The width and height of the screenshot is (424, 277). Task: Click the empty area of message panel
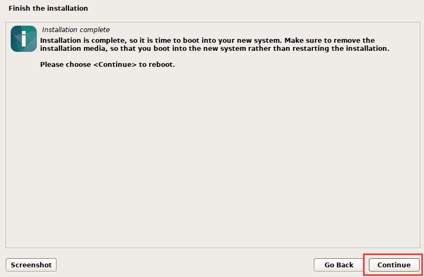(214, 160)
